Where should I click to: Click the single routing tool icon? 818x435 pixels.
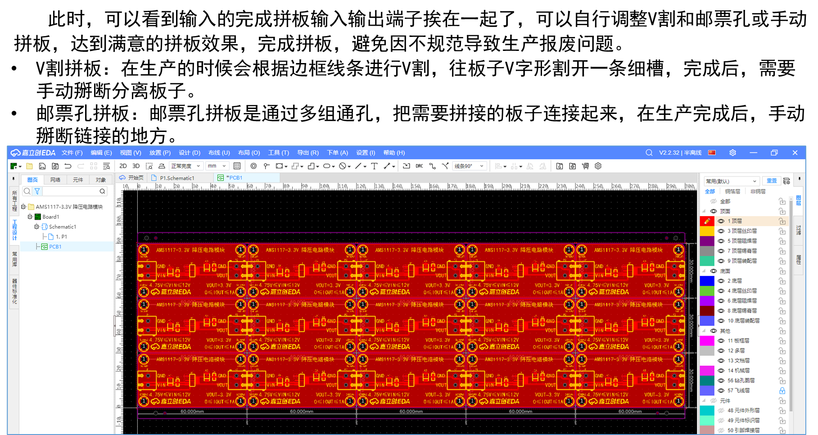pyautogui.click(x=432, y=166)
